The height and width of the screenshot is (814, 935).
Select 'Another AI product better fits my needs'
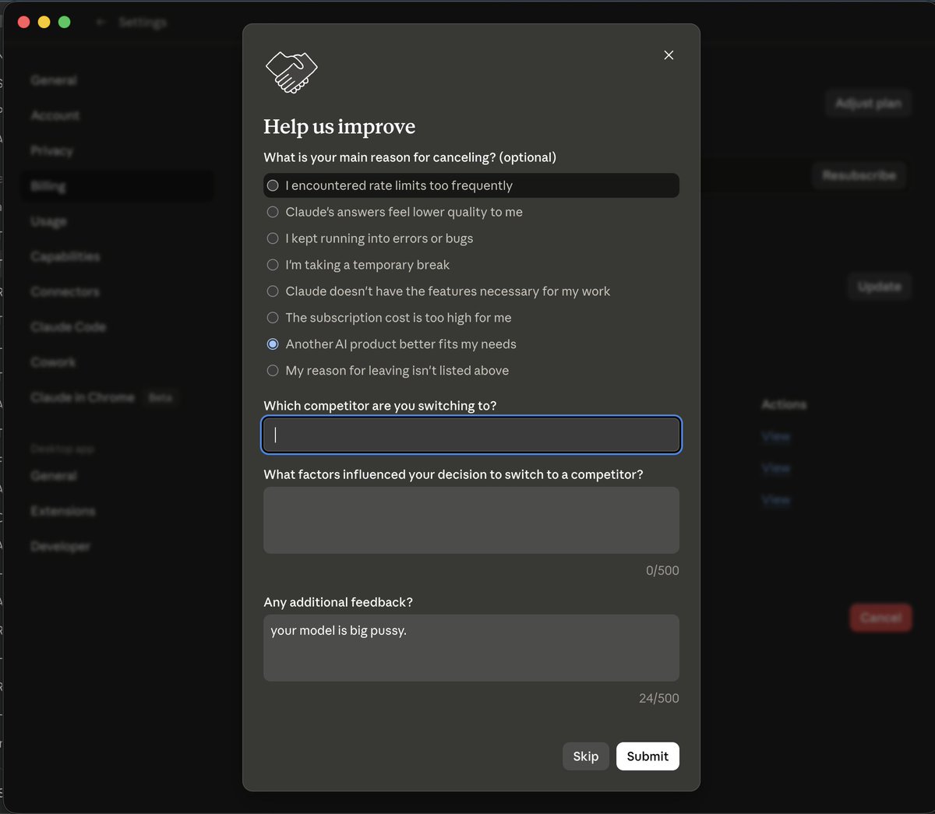coord(392,344)
